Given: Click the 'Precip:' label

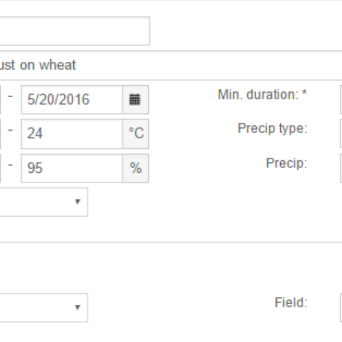Looking at the screenshot, I should [287, 163].
